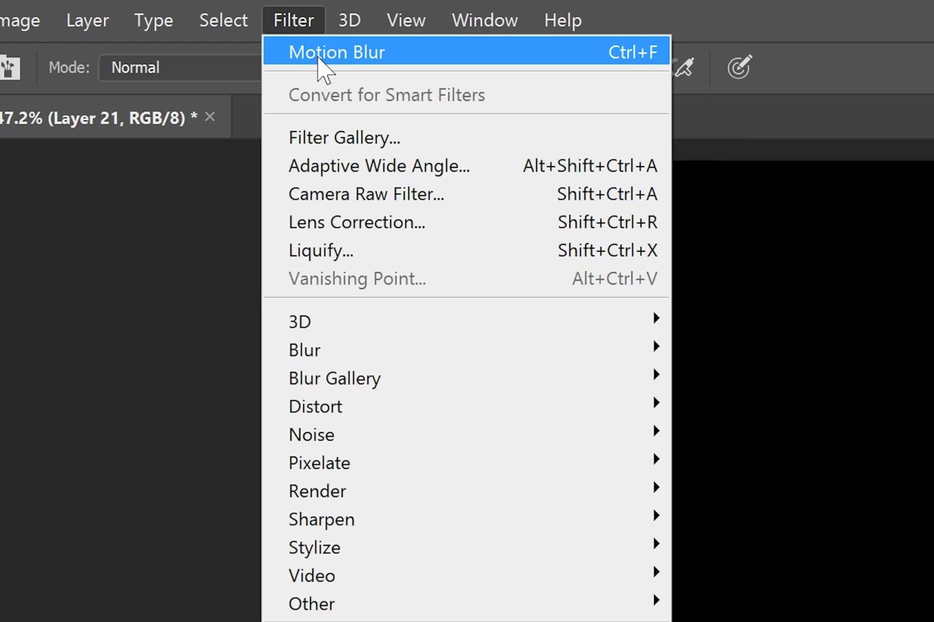This screenshot has height=622, width=934.
Task: Select Motion Blur from the Filter menu
Action: [x=337, y=51]
